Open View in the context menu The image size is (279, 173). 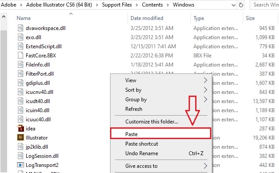(x=131, y=80)
